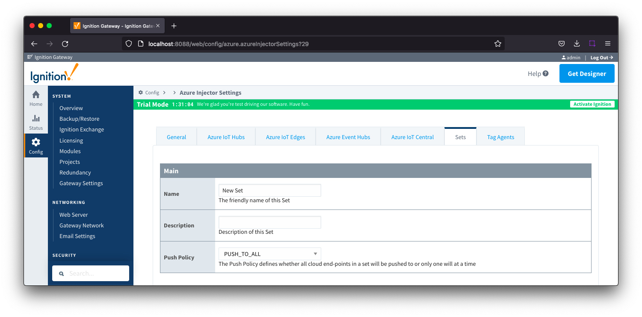
Task: Select the Azure Event Hubs tab
Action: pos(348,137)
